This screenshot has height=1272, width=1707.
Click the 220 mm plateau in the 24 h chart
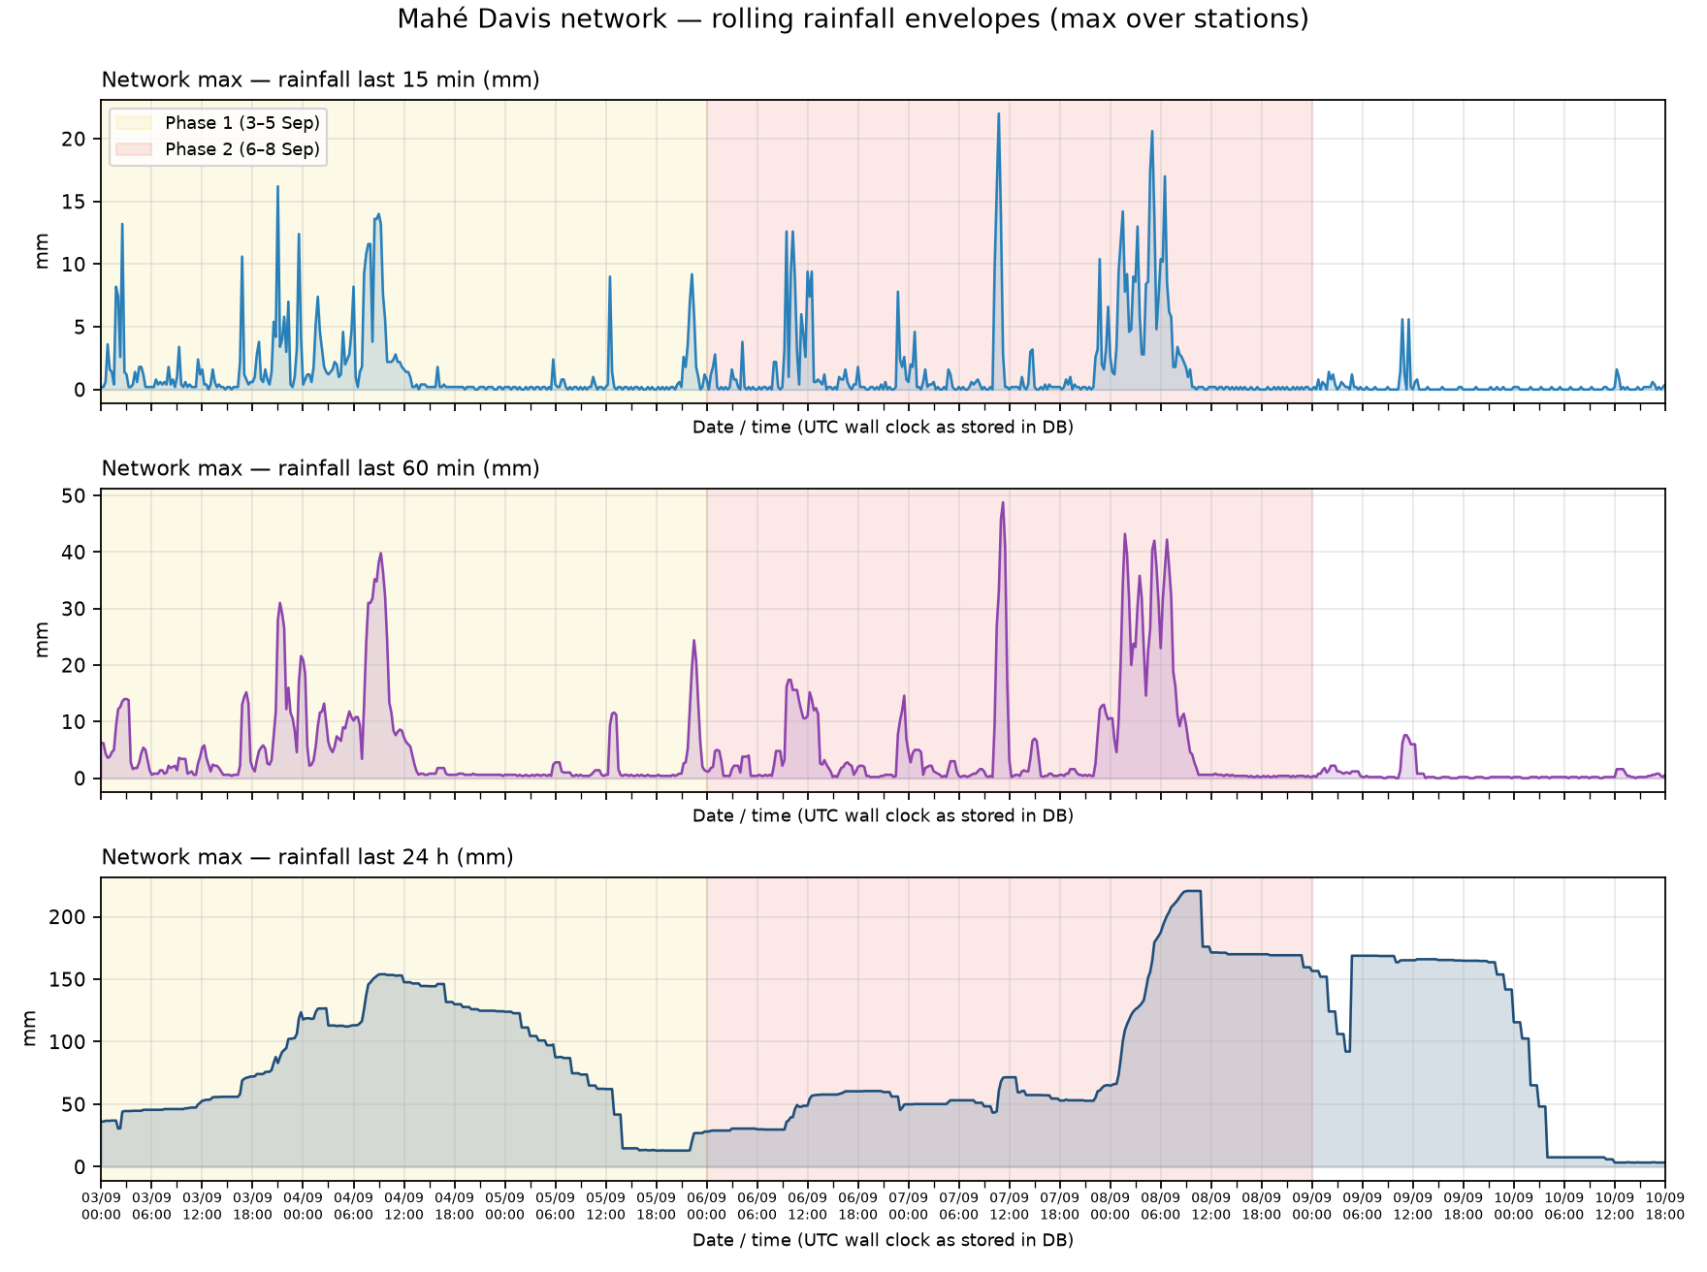[x=1192, y=891]
